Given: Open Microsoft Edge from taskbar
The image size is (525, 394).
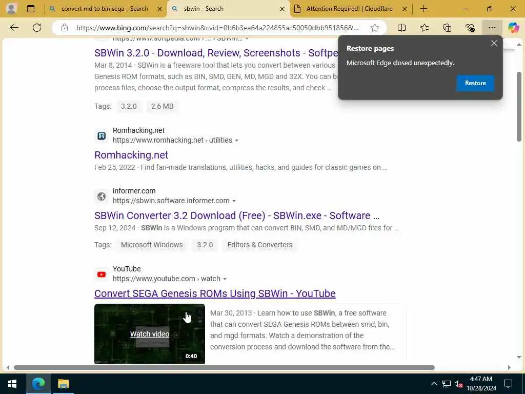Looking at the screenshot, I should [38, 384].
